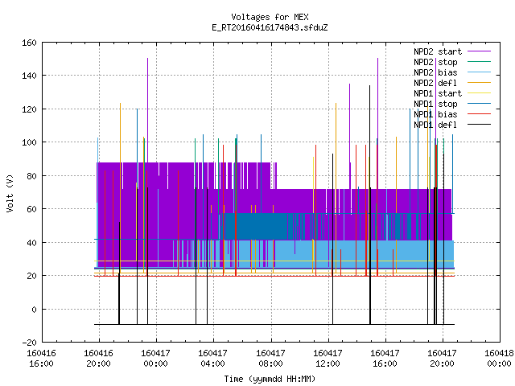
Task: Click the y-axis label 'Volt (V)'
Action: pos(10,193)
